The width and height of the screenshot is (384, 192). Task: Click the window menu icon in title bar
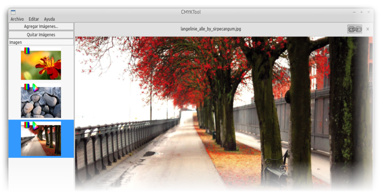pyautogui.click(x=13, y=12)
